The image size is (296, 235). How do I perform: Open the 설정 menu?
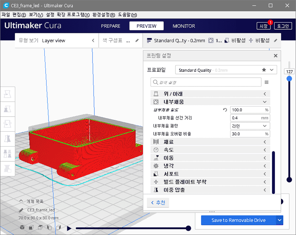(50, 15)
